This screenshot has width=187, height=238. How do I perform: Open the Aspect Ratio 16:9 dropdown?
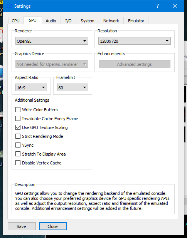pos(31,87)
